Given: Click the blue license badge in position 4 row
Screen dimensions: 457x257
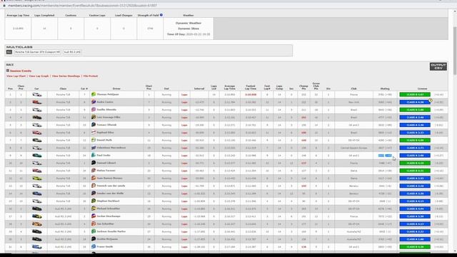Looking at the screenshot, I should pyautogui.click(x=415, y=117).
